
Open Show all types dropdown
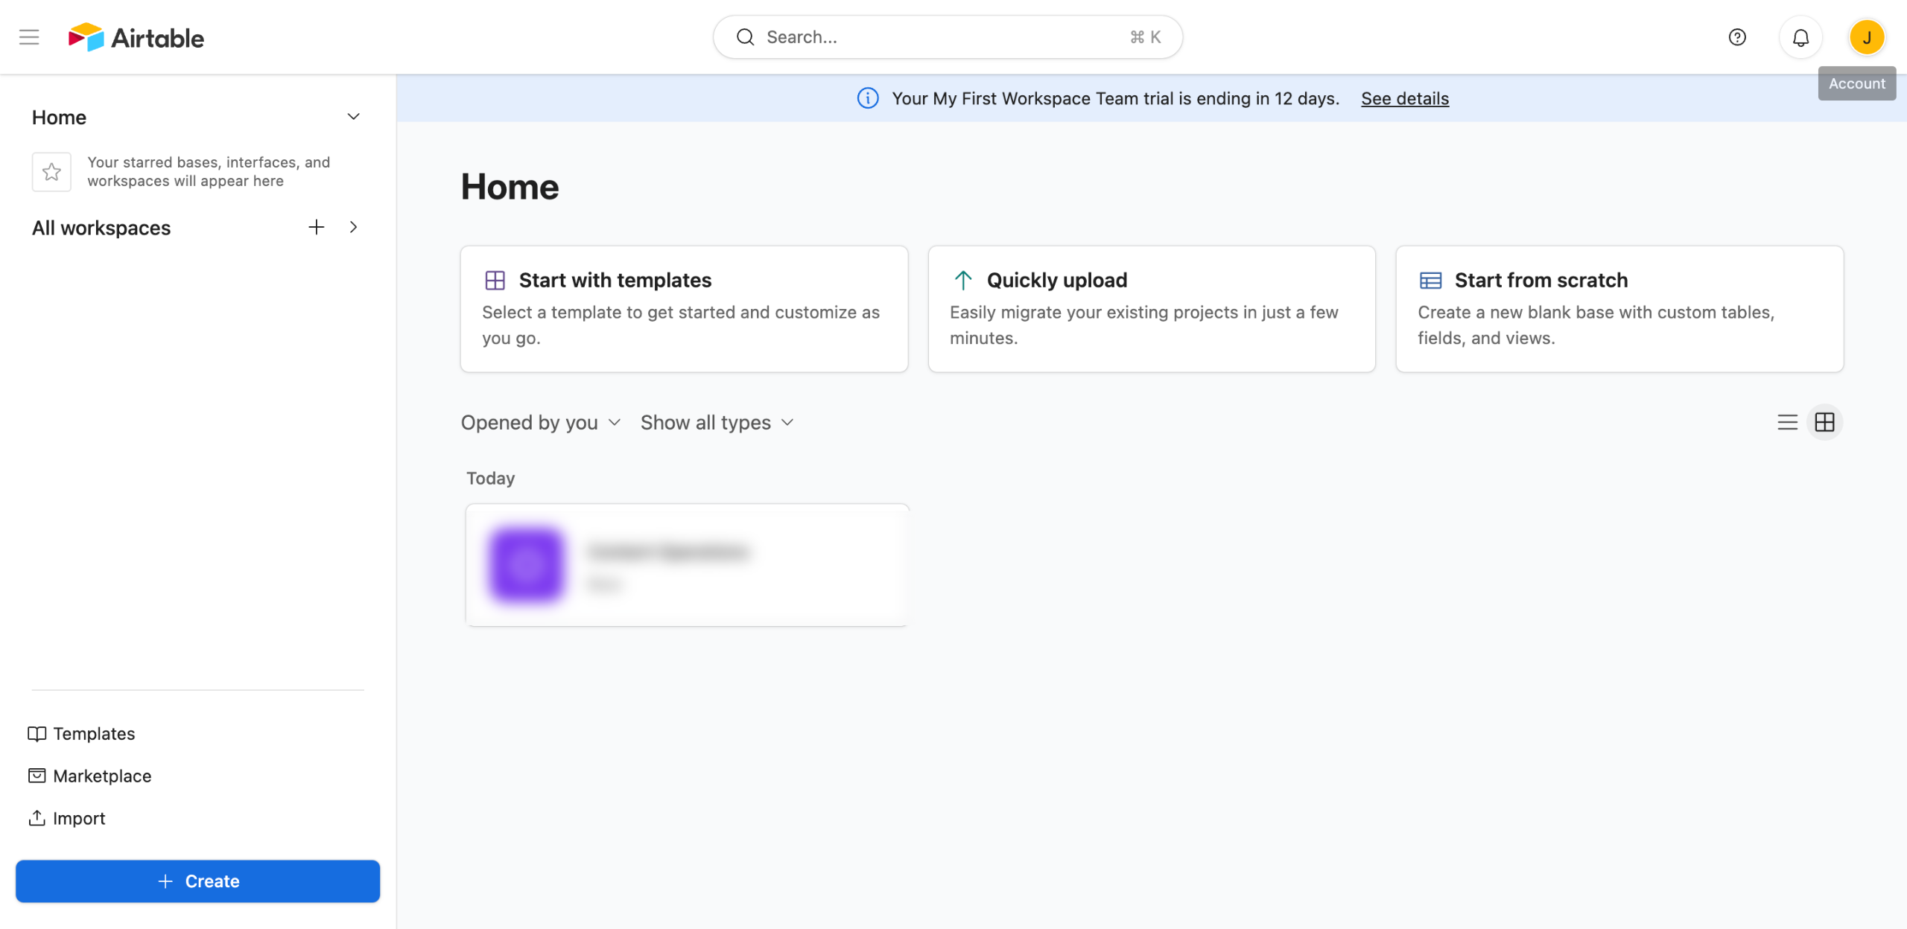pyautogui.click(x=717, y=423)
